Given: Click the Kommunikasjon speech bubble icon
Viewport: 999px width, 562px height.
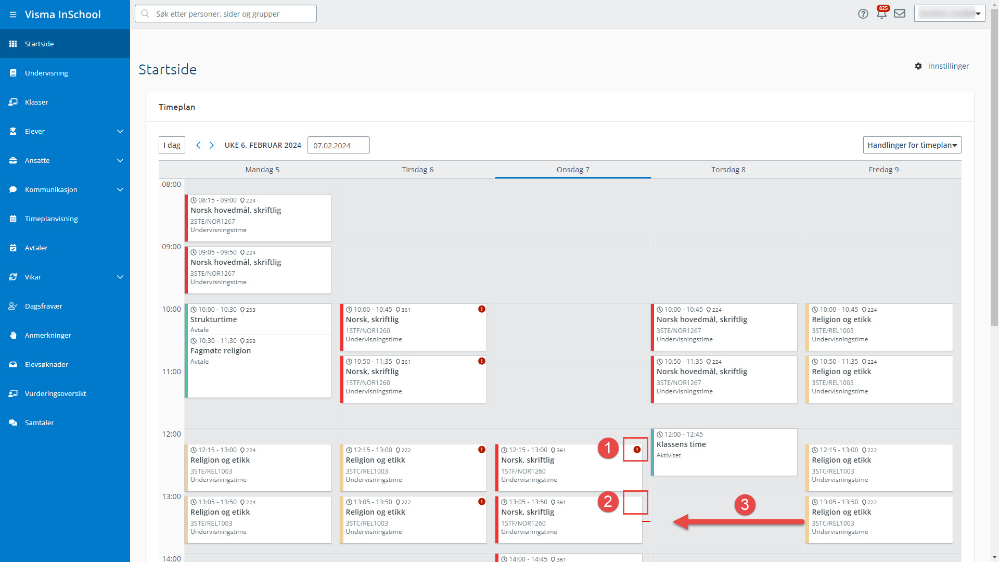Looking at the screenshot, I should click(13, 189).
